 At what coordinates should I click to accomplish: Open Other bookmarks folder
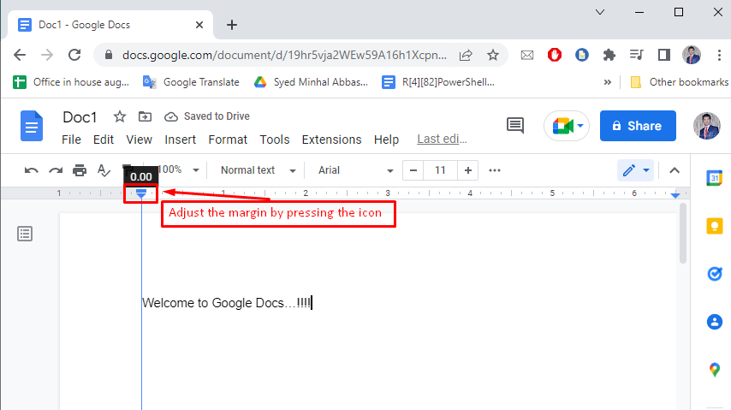pos(680,82)
